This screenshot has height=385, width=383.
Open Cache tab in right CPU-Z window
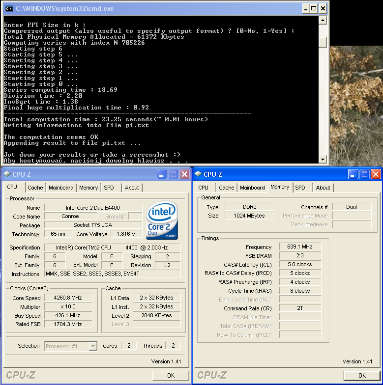(227, 188)
